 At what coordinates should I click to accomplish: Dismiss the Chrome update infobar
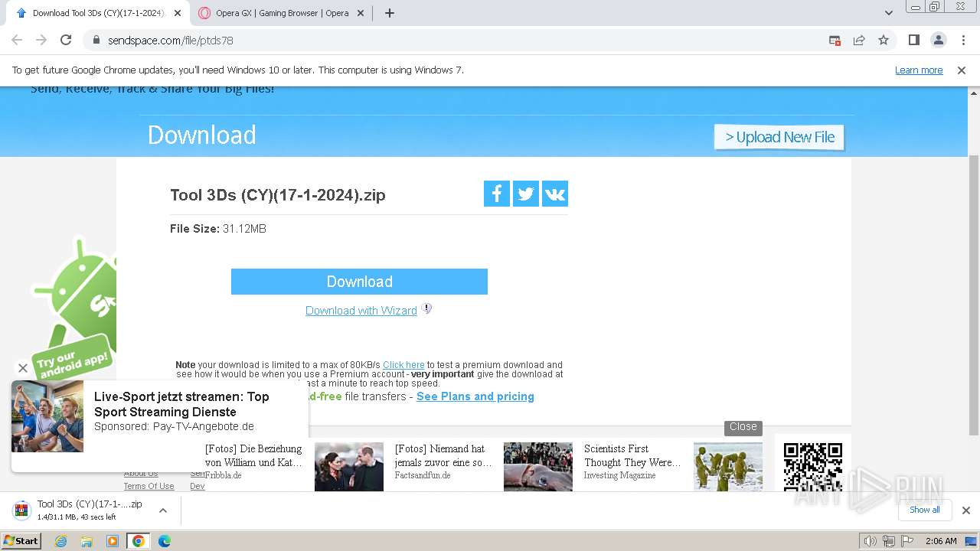tap(962, 70)
